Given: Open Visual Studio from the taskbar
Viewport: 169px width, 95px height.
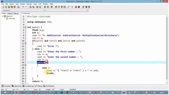Looking at the screenshot, I should point(45,92).
